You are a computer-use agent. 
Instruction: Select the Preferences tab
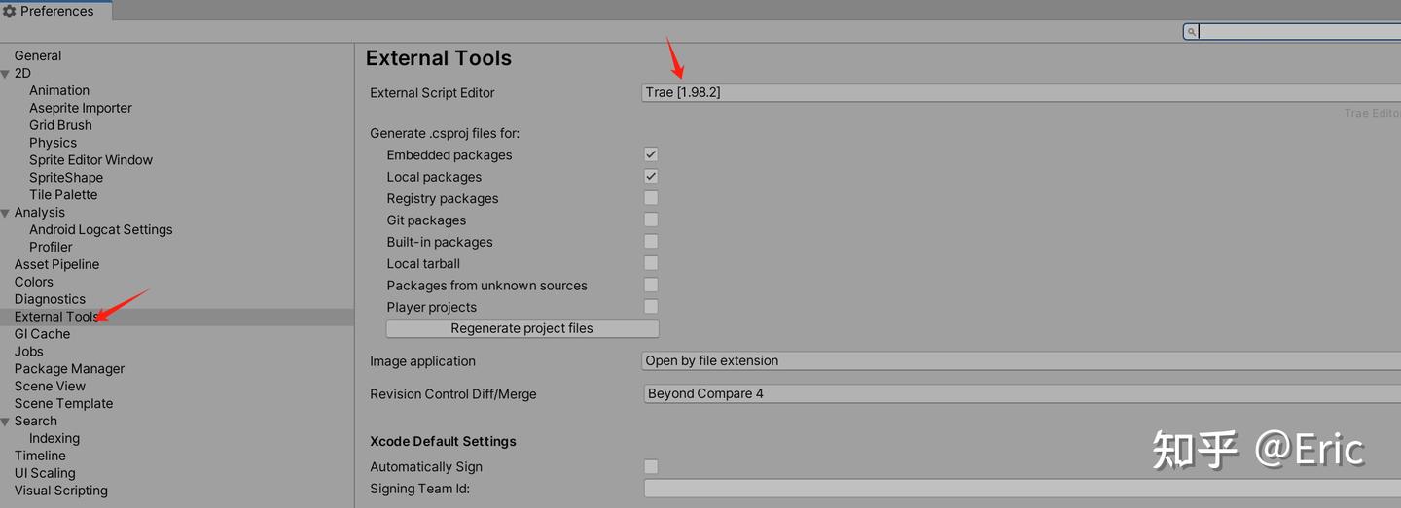pyautogui.click(x=56, y=12)
